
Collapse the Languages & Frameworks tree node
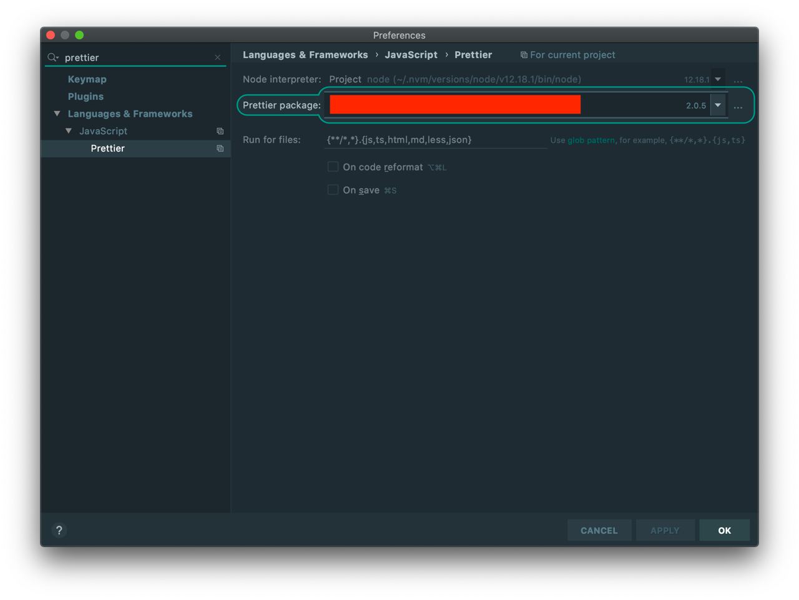coord(57,114)
